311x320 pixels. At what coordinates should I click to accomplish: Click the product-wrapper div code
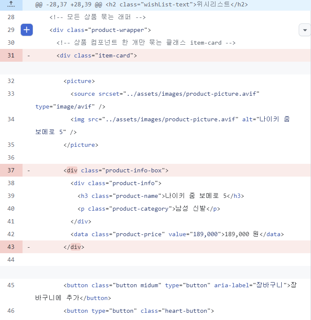[100, 30]
